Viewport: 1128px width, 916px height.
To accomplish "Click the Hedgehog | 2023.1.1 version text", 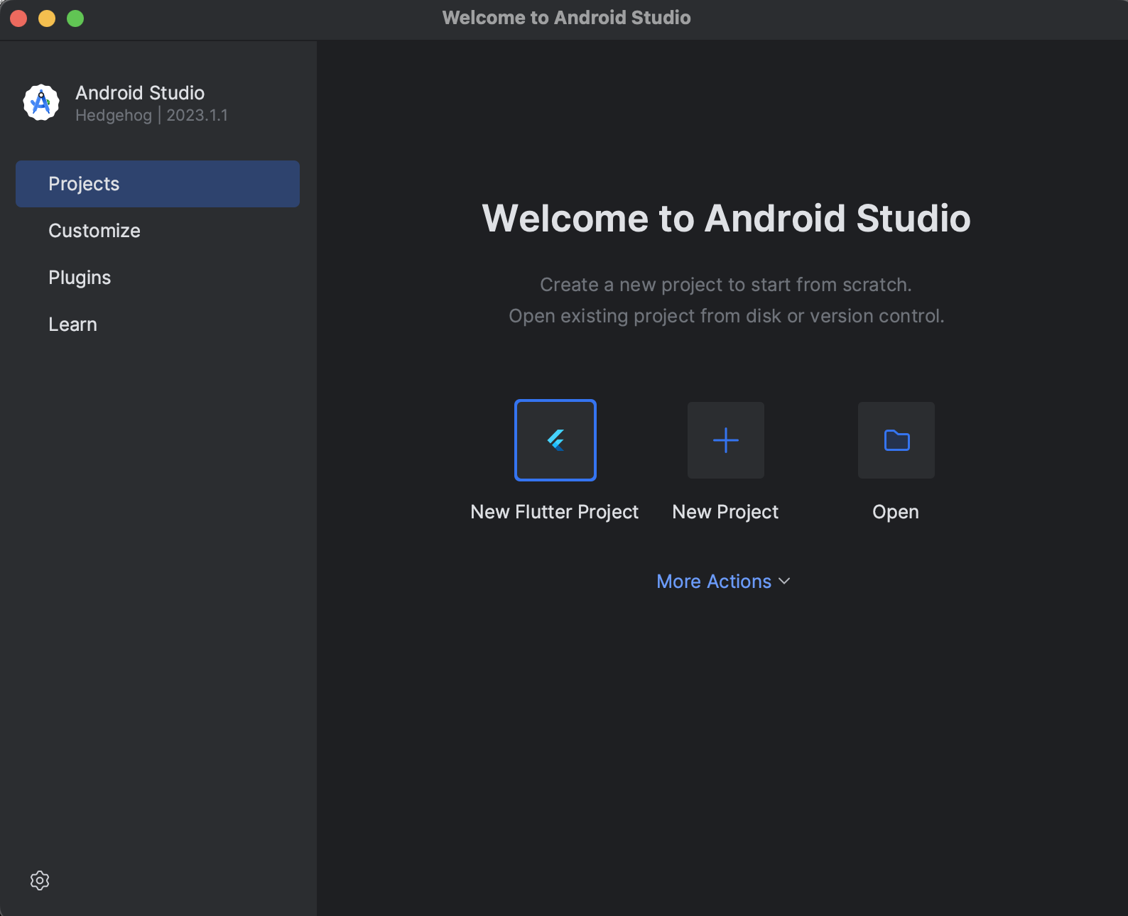I will coord(152,115).
